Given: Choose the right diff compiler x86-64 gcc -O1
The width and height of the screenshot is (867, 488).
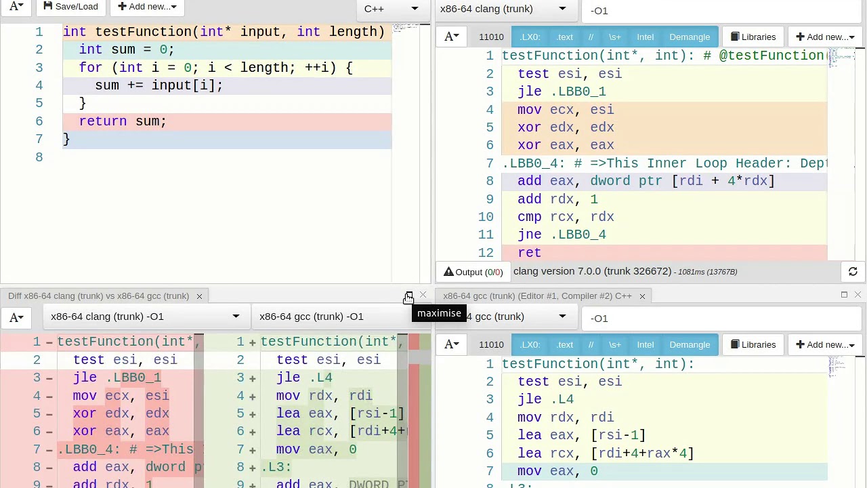Looking at the screenshot, I should click(x=341, y=317).
